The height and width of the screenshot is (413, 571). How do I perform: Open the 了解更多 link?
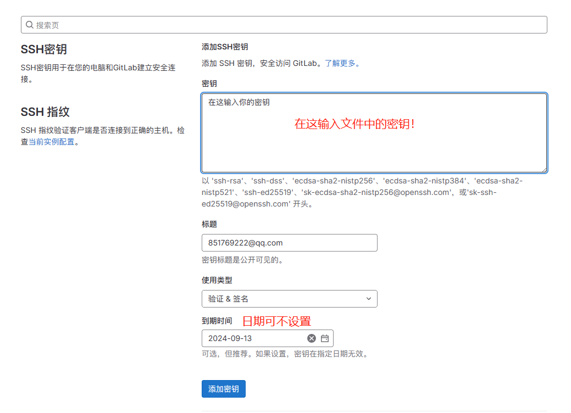click(342, 63)
